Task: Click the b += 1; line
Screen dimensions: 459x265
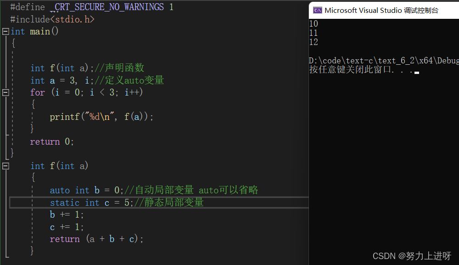Action: click(x=67, y=214)
